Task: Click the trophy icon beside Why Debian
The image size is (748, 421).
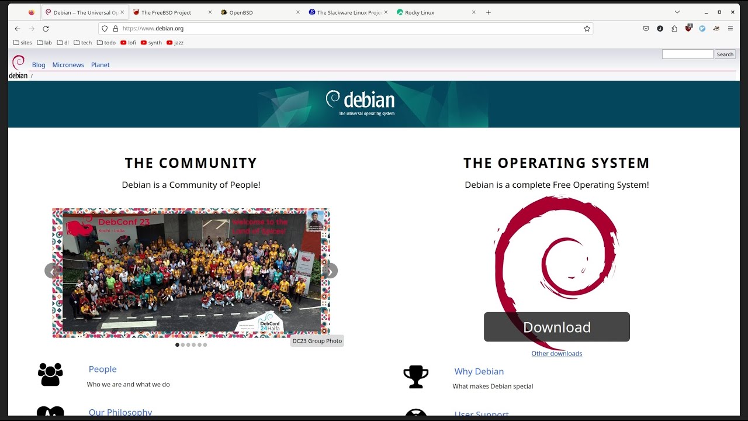Action: (416, 377)
